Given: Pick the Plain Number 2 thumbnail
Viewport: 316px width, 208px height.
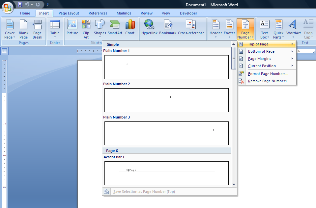Looking at the screenshot, I should point(166,100).
